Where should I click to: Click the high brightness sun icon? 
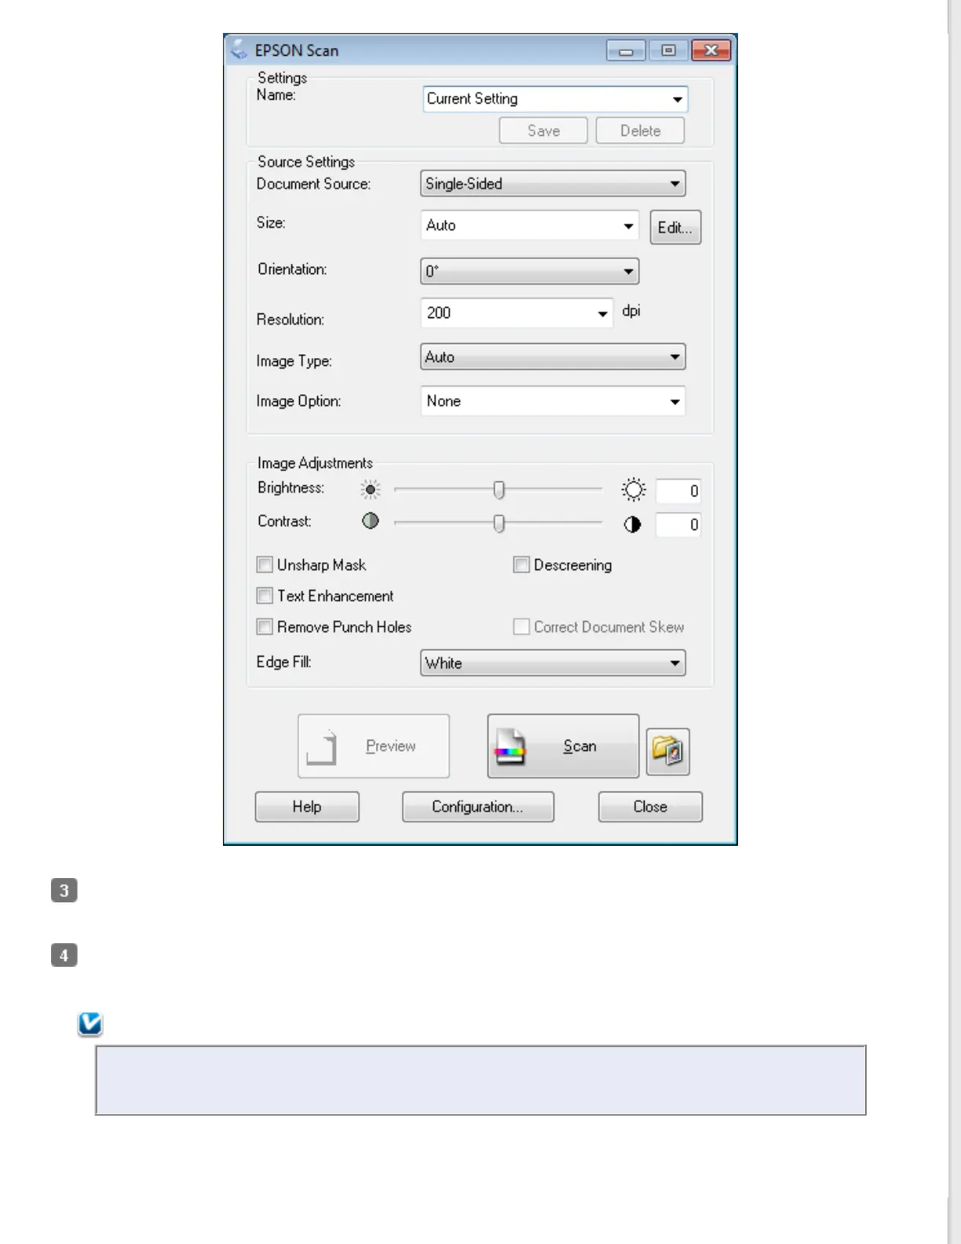pyautogui.click(x=633, y=490)
